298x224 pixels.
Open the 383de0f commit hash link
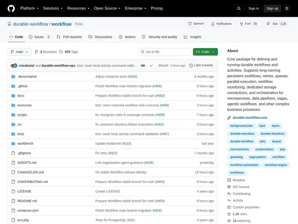[163, 65]
